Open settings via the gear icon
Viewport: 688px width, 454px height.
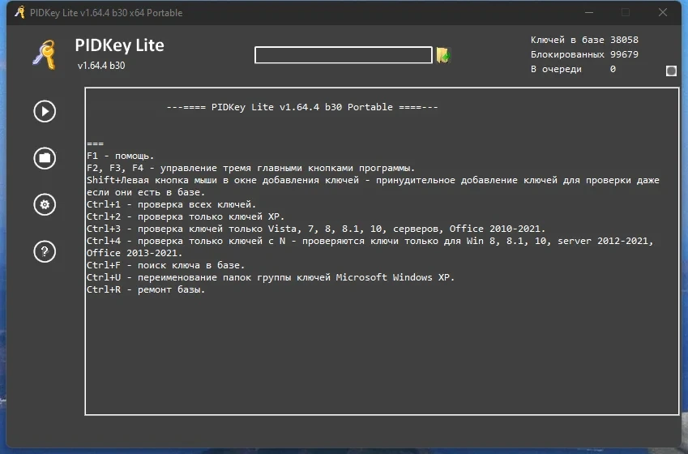[x=45, y=204]
